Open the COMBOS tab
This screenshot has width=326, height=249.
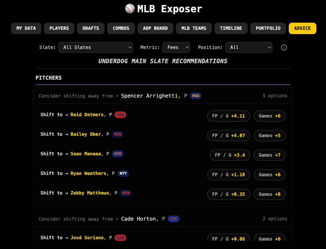[x=121, y=28]
